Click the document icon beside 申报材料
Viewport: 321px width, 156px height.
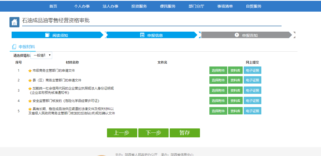point(14,47)
